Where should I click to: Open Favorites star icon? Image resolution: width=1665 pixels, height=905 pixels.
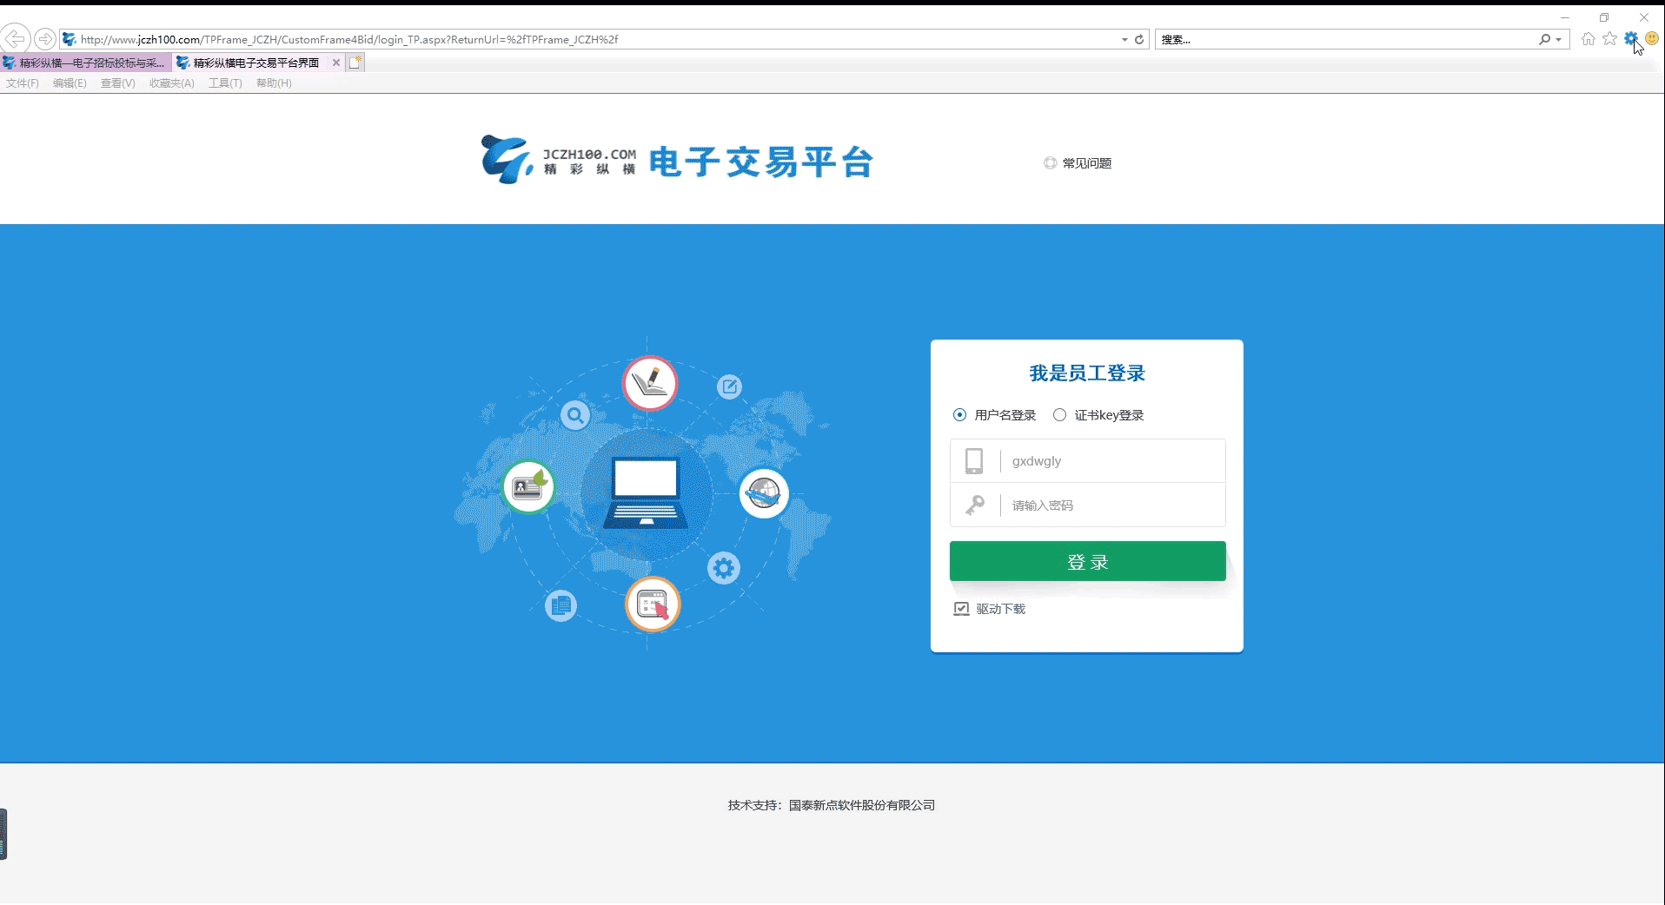tap(1610, 39)
